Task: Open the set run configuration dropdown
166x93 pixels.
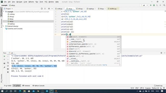Action: pos(144,5)
